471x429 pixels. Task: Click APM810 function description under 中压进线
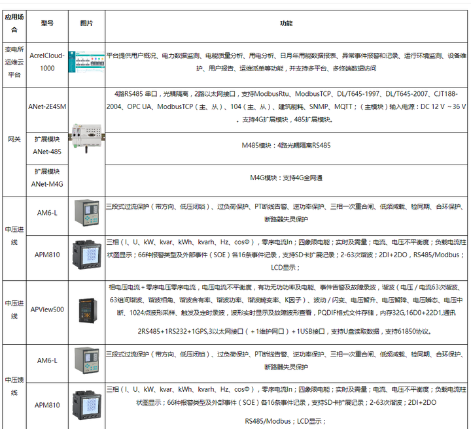coord(286,255)
